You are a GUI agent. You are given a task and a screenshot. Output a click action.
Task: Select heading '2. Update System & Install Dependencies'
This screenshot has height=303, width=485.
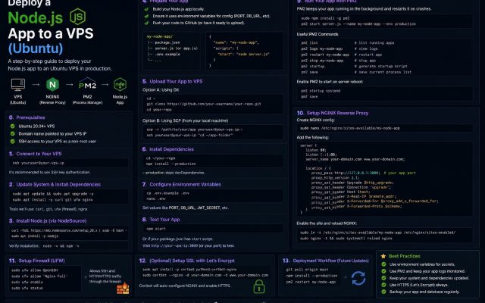[55, 185]
